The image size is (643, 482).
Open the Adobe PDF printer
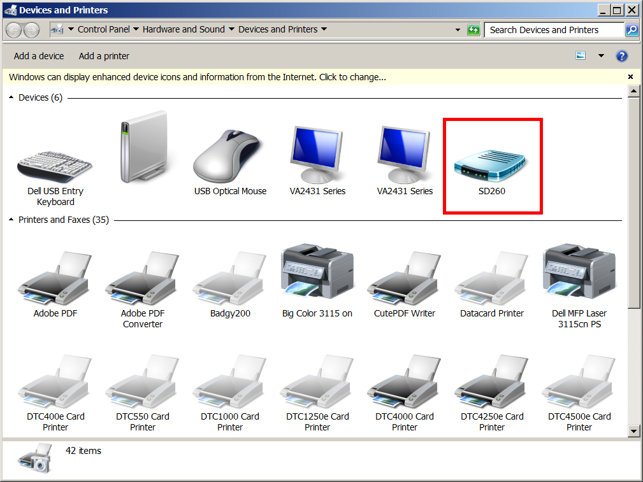[x=55, y=277]
